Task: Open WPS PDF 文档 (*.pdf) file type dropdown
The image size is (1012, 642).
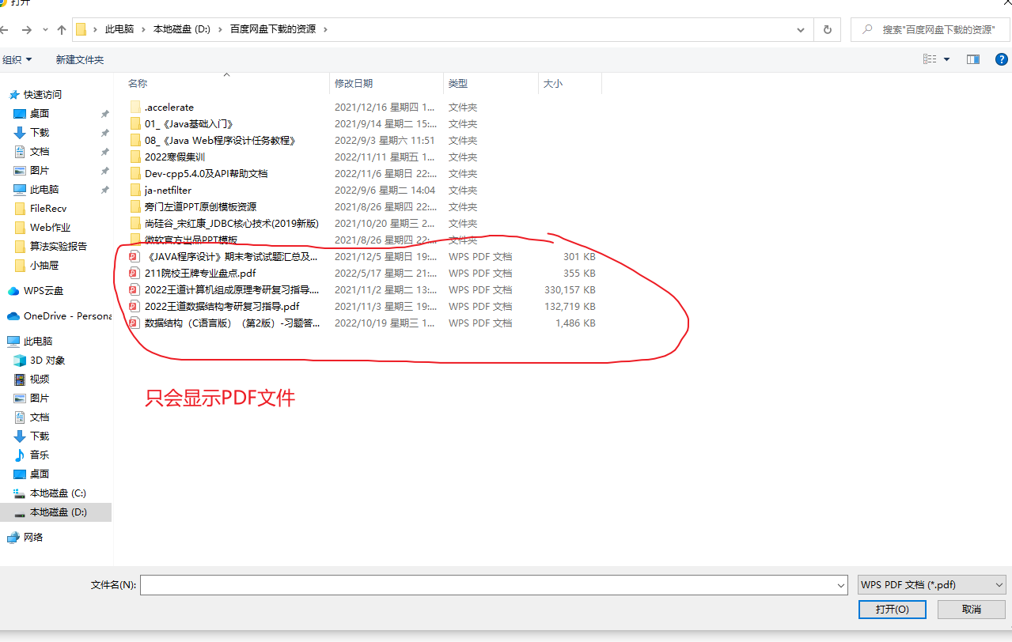Action: (932, 585)
